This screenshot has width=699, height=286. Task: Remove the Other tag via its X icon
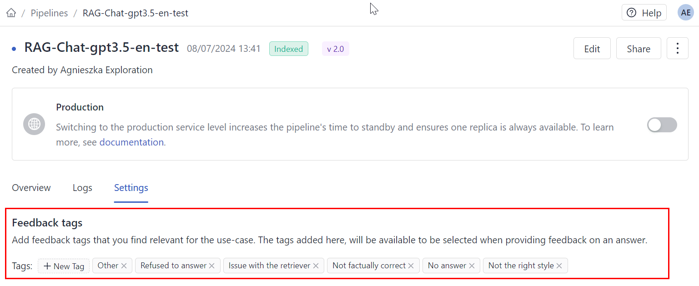point(124,266)
